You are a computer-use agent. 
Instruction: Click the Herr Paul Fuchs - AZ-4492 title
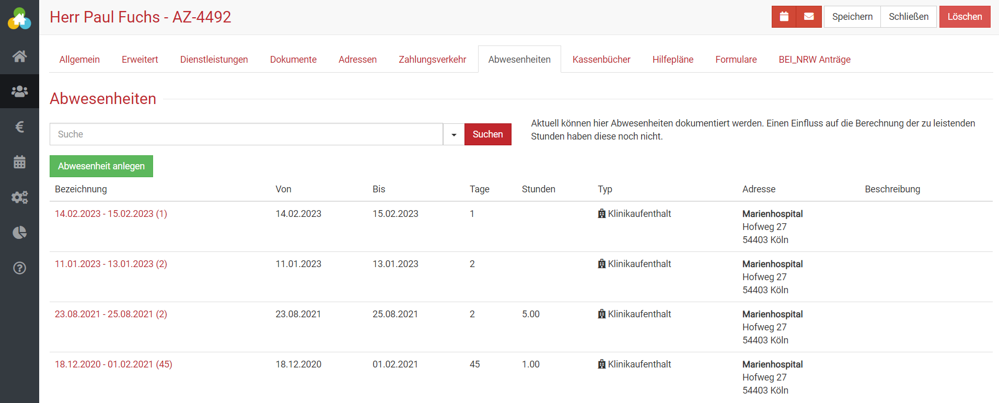coord(141,17)
